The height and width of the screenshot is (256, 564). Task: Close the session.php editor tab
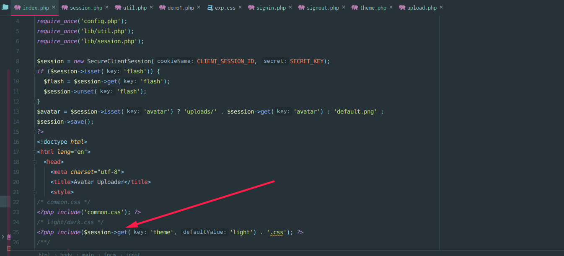click(107, 8)
